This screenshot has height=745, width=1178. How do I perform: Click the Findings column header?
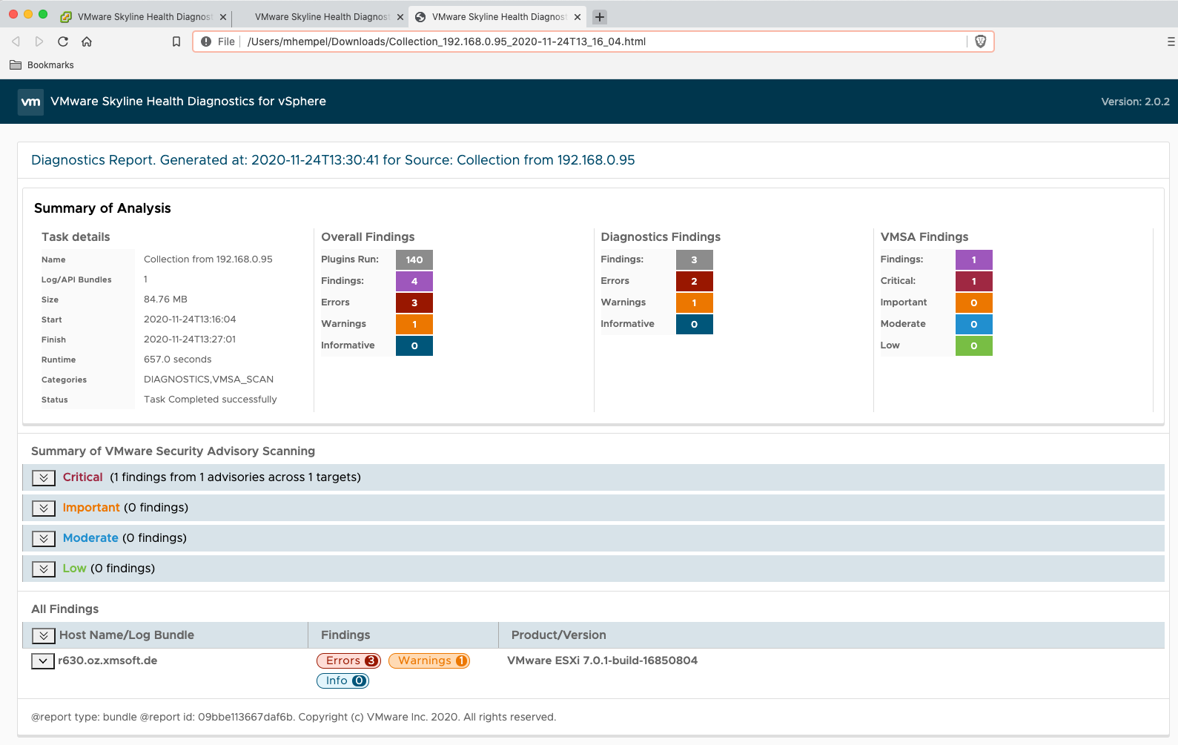[345, 635]
